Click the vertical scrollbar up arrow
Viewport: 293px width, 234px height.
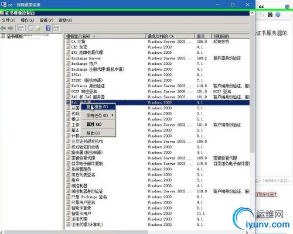[x=252, y=13]
